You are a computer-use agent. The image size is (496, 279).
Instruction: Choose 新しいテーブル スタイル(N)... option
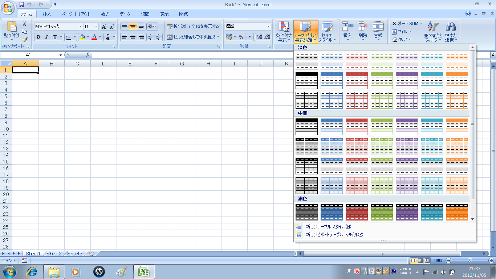coord(329,227)
